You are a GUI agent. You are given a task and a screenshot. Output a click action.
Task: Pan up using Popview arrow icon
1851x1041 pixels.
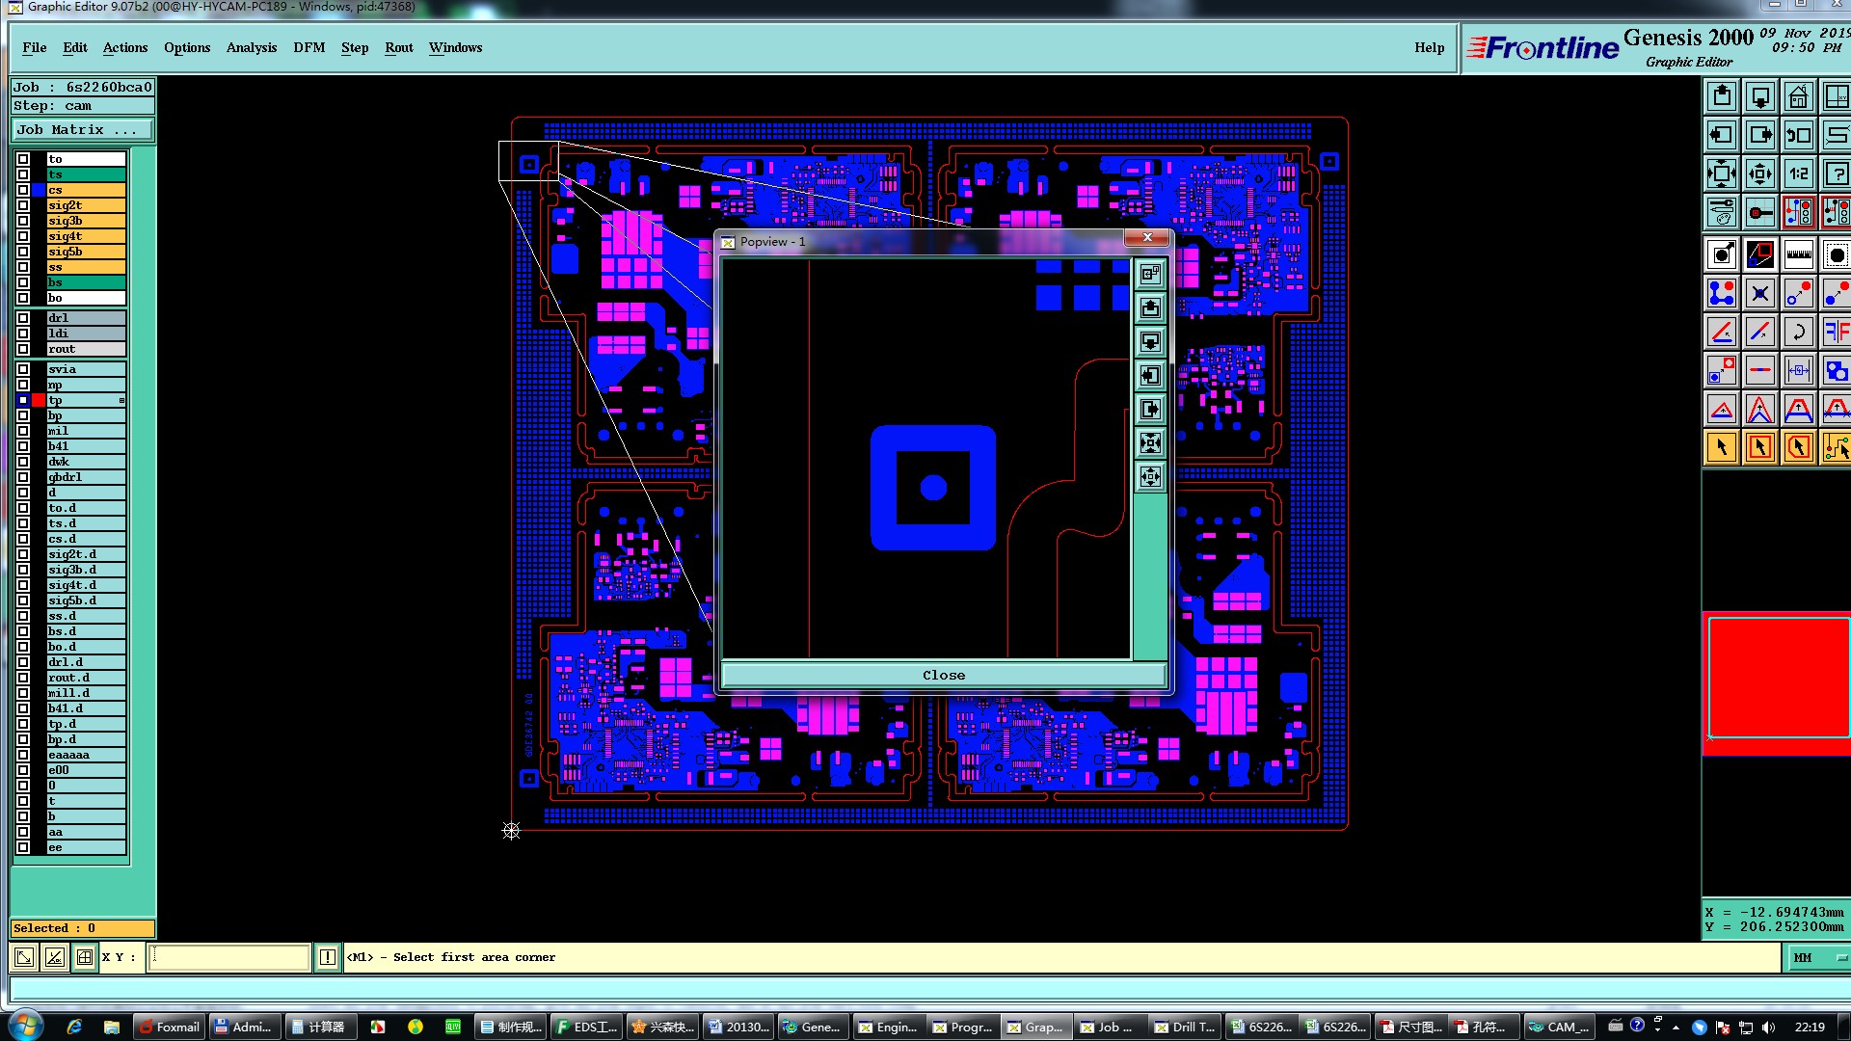[1150, 308]
